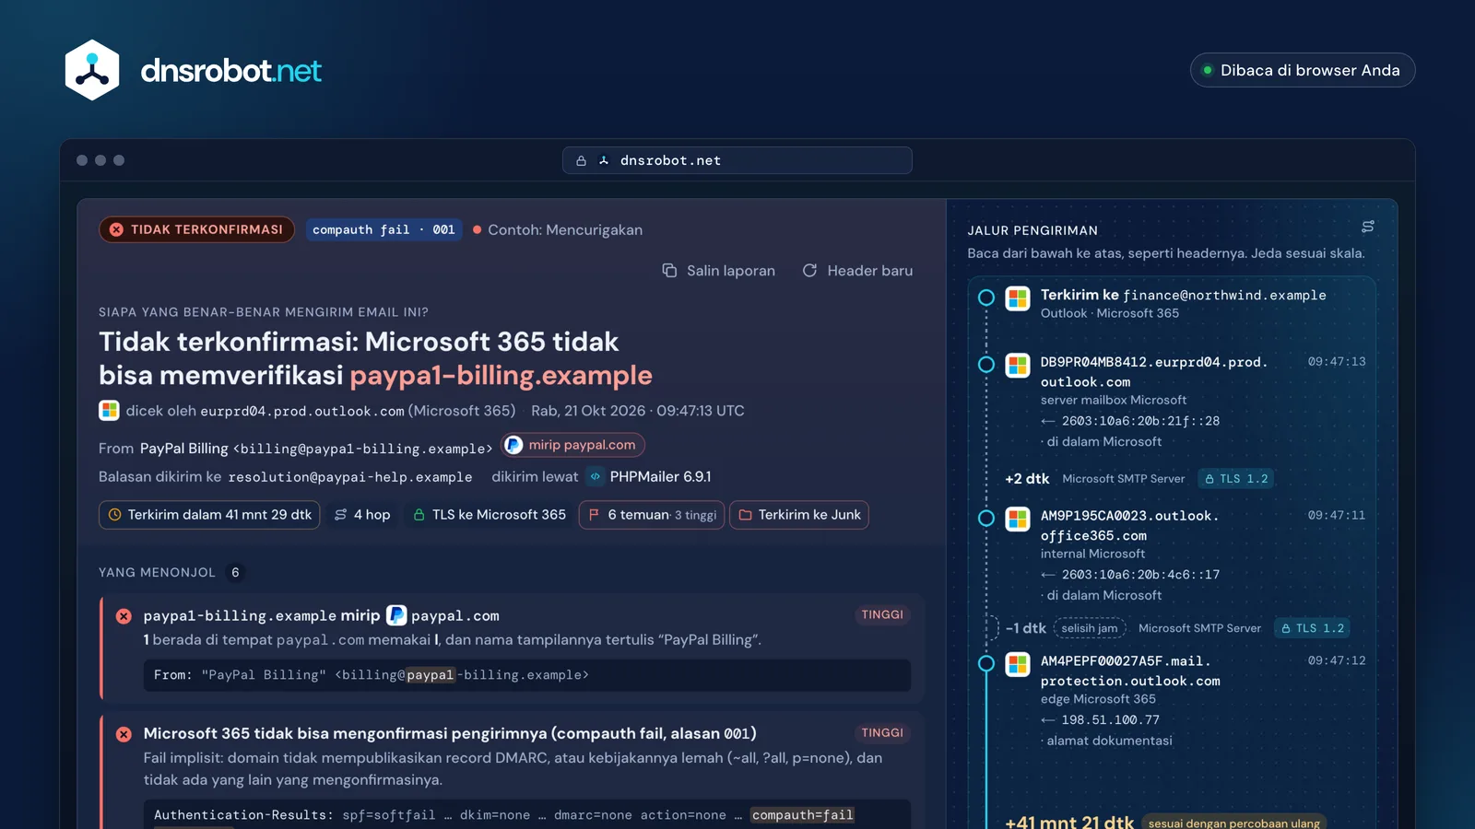Click the 'selisih jam' tag
This screenshot has width=1475, height=829.
coord(1090,628)
